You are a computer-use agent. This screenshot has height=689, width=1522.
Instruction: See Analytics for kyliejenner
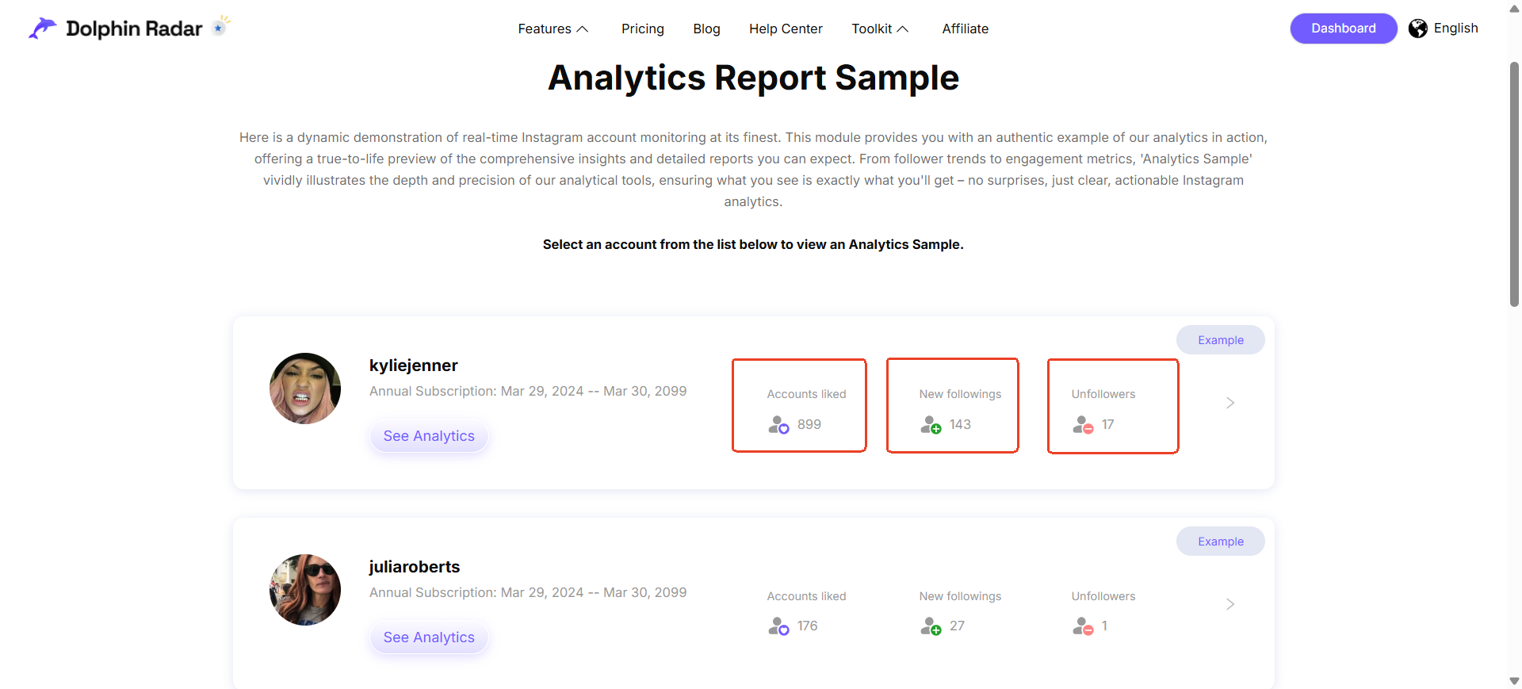429,436
